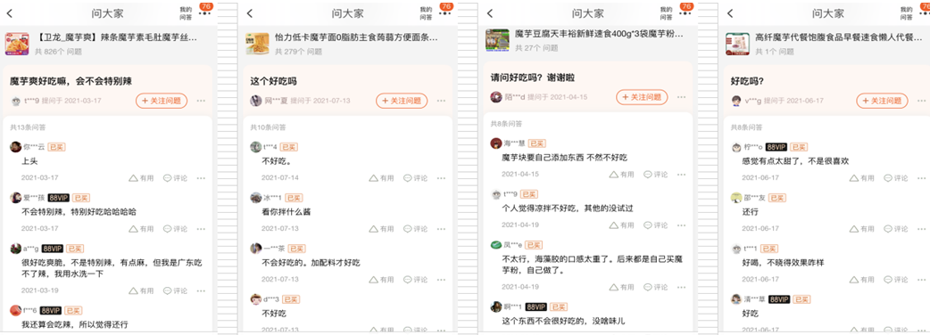Go back from the 魔芋豆腐天丰裕 question page
938x335 pixels.
coord(490,13)
